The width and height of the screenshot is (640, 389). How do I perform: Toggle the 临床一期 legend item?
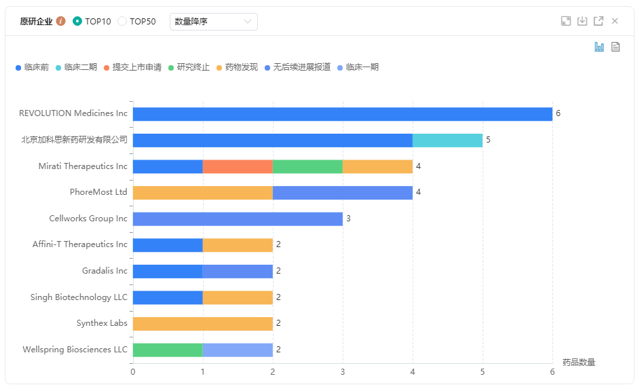tap(358, 67)
